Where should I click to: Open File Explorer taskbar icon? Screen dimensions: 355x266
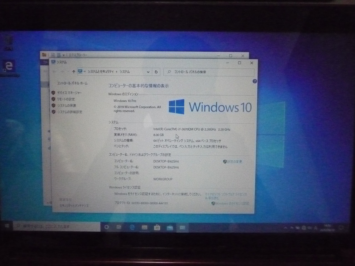pyautogui.click(x=144, y=227)
